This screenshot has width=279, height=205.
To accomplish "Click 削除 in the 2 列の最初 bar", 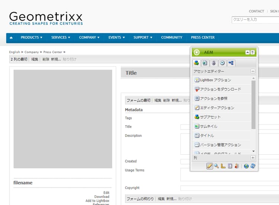I will 46,59.
